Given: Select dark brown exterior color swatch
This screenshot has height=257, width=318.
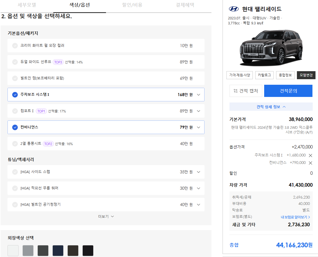Looking at the screenshot, I should tap(73, 251).
